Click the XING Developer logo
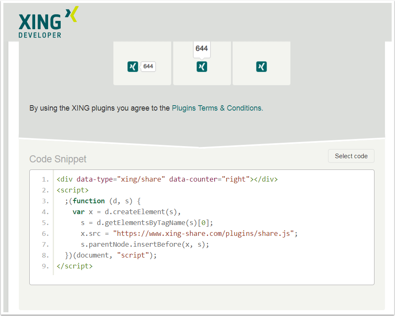 click(49, 22)
